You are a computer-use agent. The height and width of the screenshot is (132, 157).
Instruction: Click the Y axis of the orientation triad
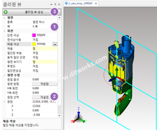coord(83,121)
